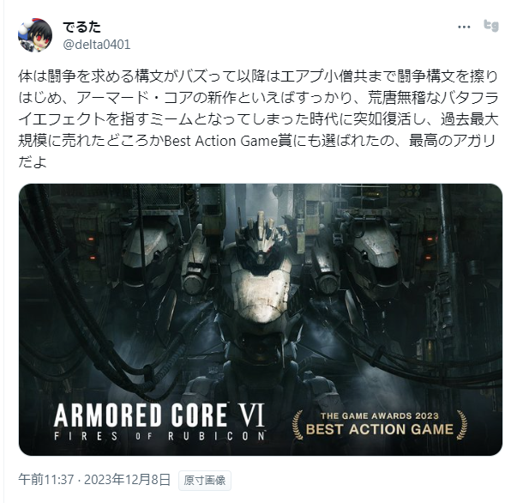
Task: Click the Roman numeral VI in logo
Action: (x=249, y=415)
